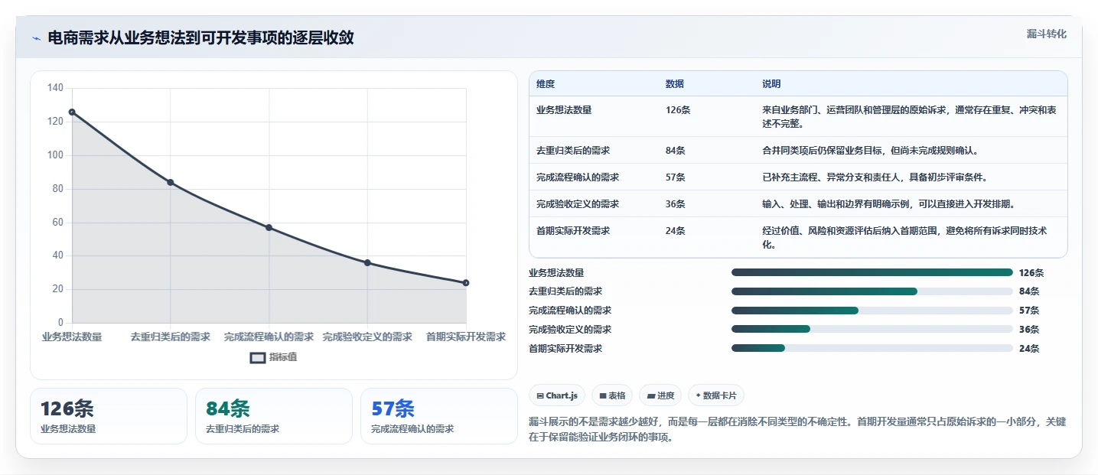The height and width of the screenshot is (475, 1098).
Task: Click x-axis label 首期实际开发需求
Action: [466, 337]
